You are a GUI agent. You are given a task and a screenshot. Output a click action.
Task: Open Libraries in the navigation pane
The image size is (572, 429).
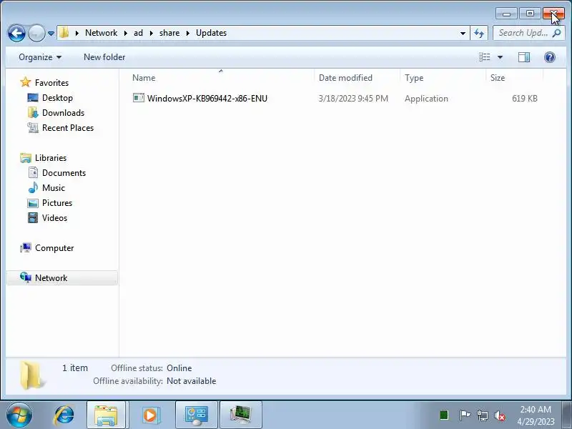(50, 157)
